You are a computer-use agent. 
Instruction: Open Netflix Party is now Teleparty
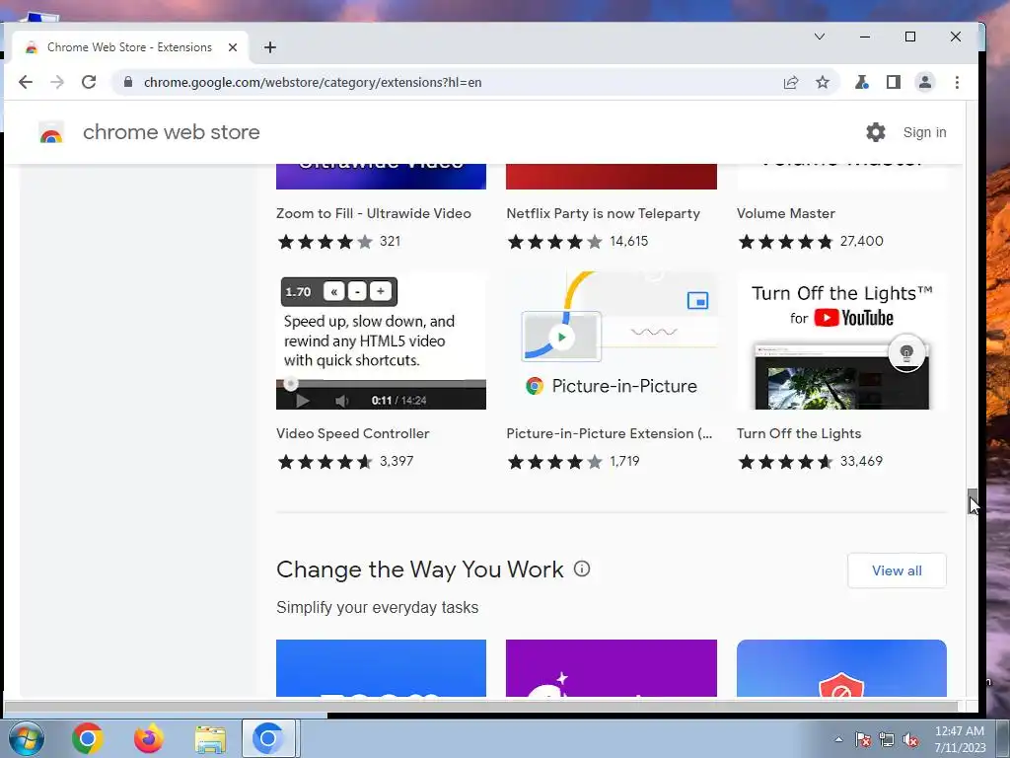pyautogui.click(x=603, y=213)
